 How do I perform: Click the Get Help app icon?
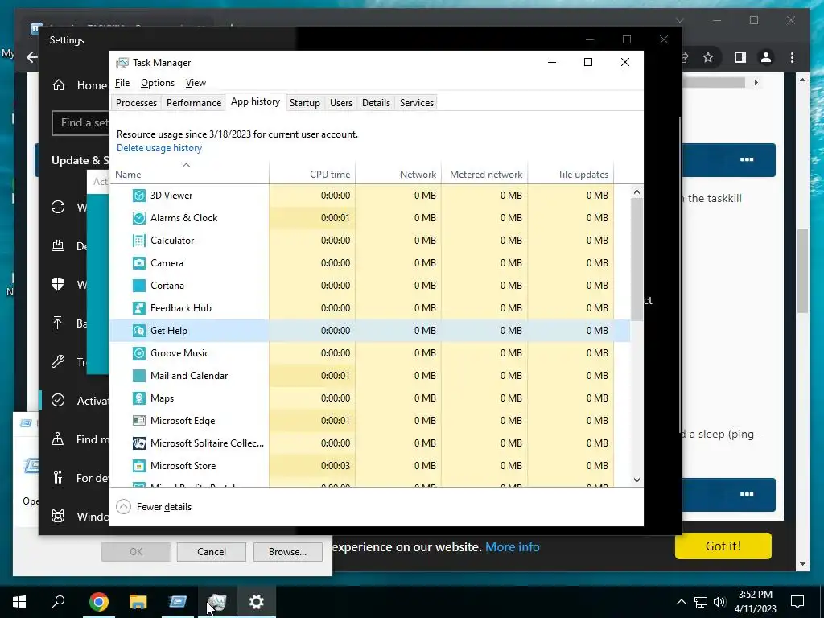tap(138, 331)
